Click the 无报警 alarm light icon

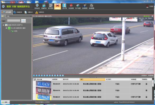[x=147, y=6]
